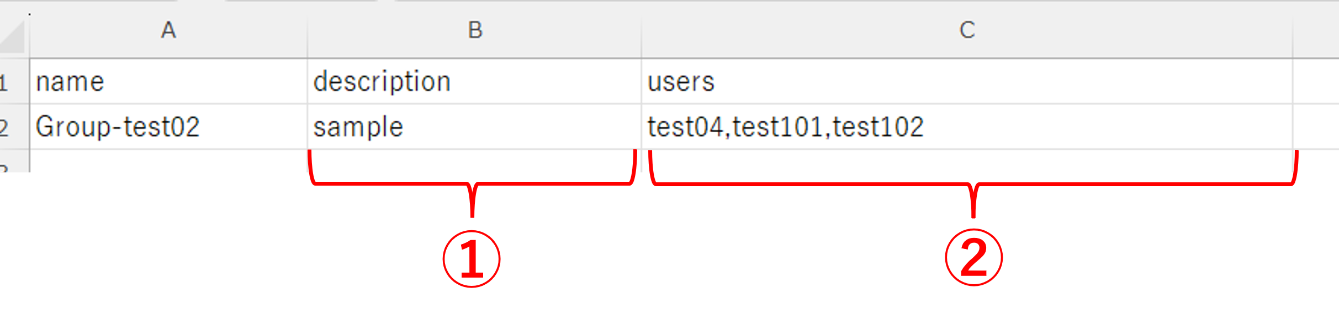Click the red circled number 2 annotation
The height and width of the screenshot is (336, 1339).
(973, 258)
